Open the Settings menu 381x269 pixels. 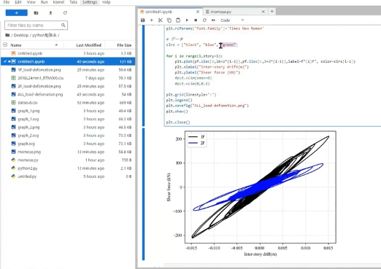coord(90,2)
